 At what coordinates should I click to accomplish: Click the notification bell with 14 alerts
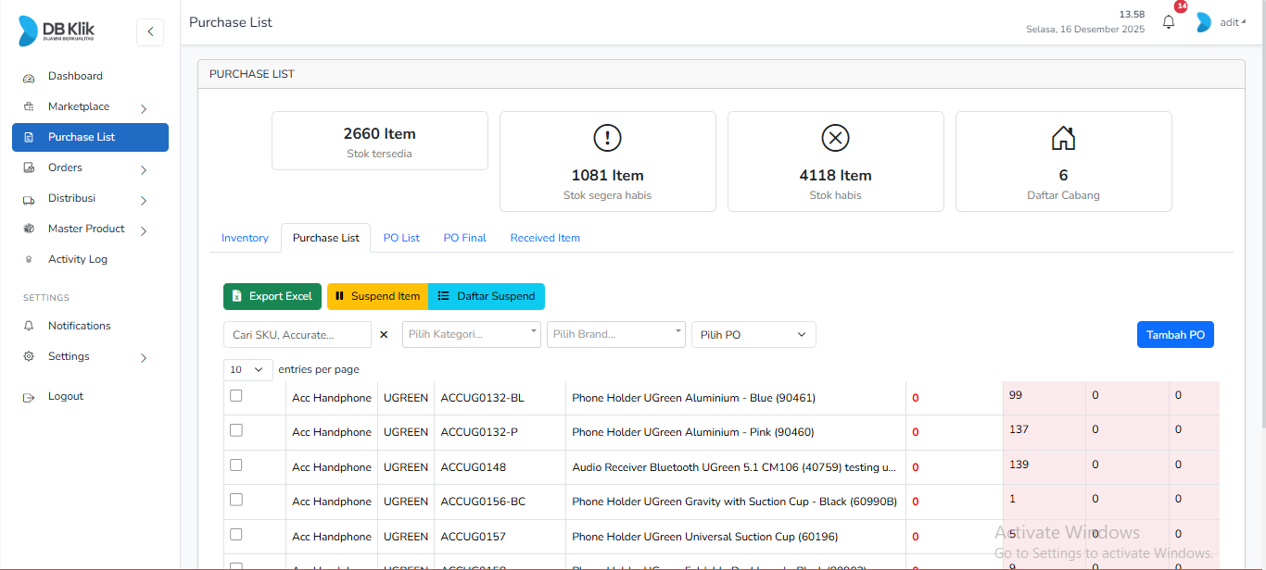(x=1168, y=21)
